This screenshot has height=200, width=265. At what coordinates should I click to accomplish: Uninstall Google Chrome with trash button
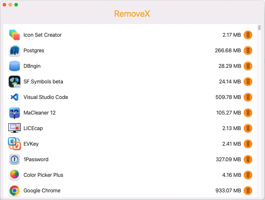pos(248,191)
